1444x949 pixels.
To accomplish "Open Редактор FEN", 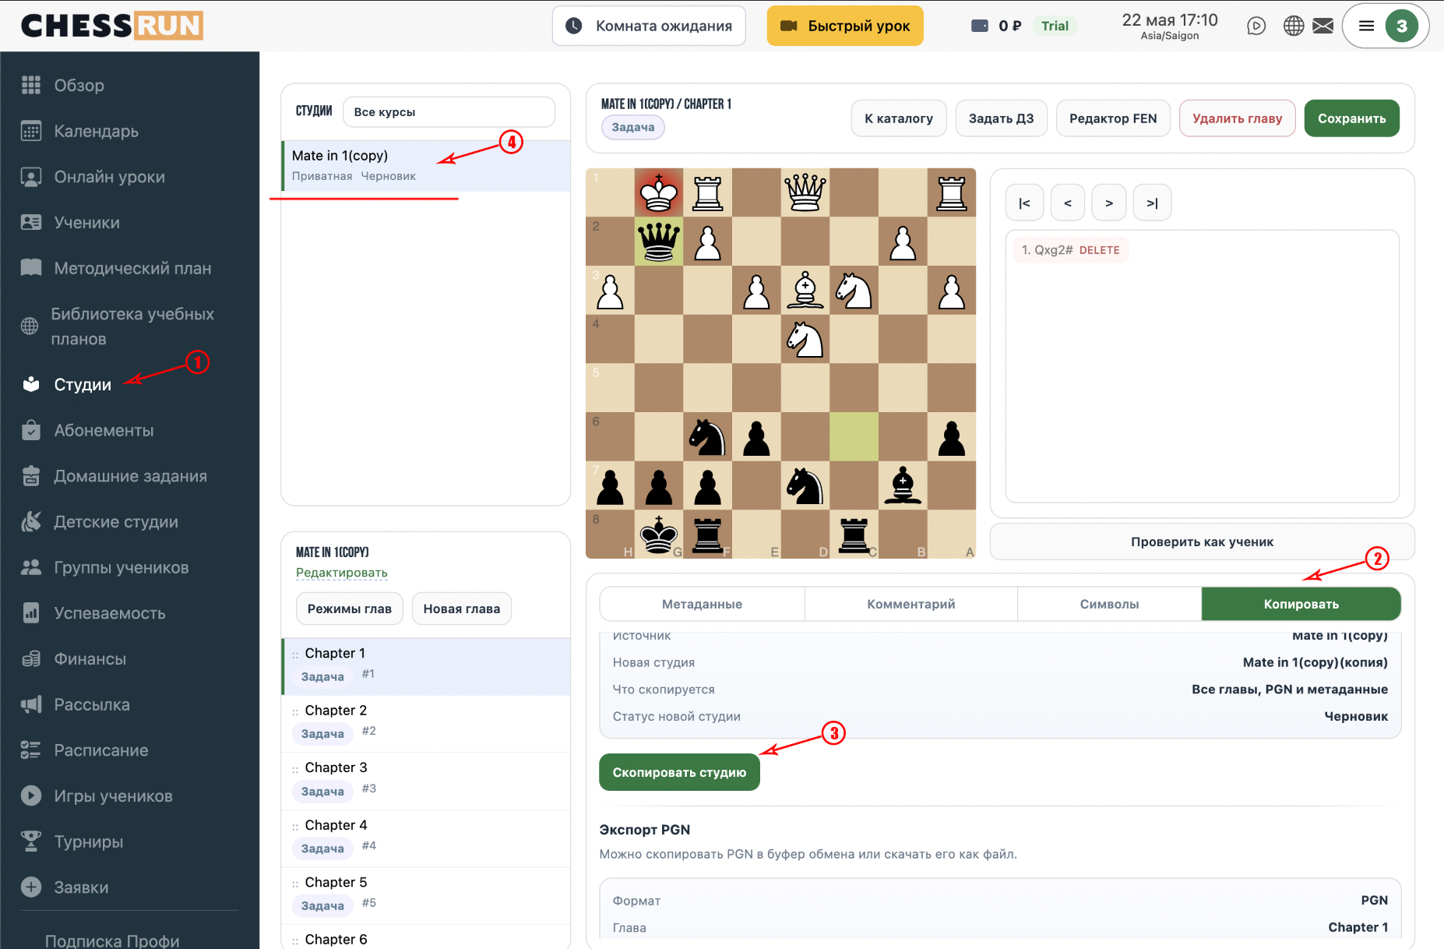I will (1113, 118).
